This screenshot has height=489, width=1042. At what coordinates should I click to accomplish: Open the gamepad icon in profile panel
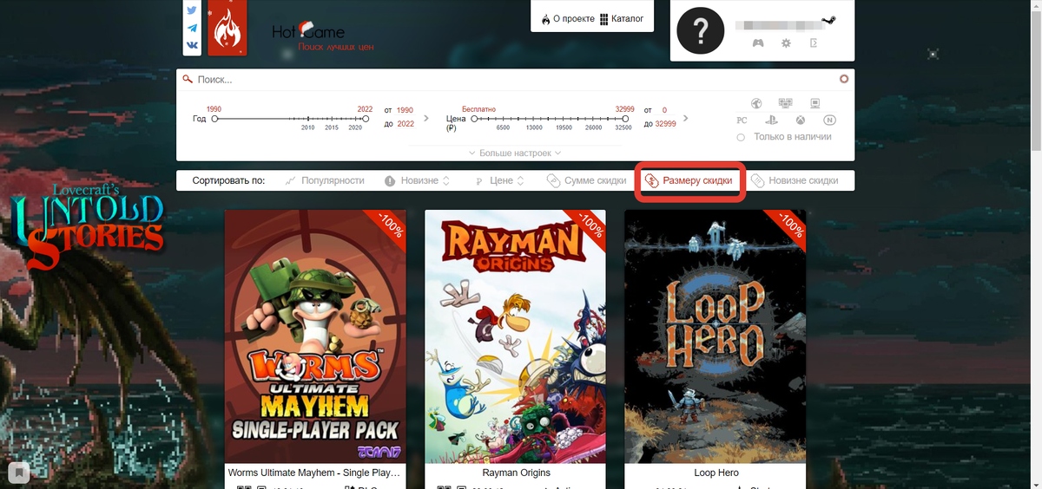pos(757,42)
